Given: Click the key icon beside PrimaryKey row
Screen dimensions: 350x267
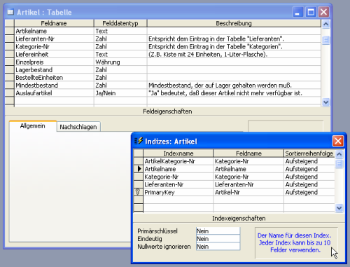Looking at the screenshot, I should pyautogui.click(x=138, y=192).
